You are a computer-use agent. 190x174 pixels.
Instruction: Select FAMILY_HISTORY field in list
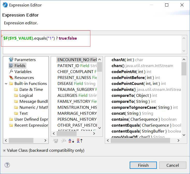point(77,101)
